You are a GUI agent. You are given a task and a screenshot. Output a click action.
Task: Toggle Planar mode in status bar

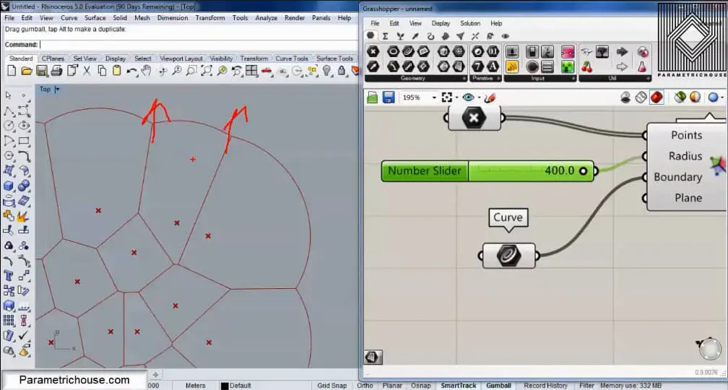[392, 386]
